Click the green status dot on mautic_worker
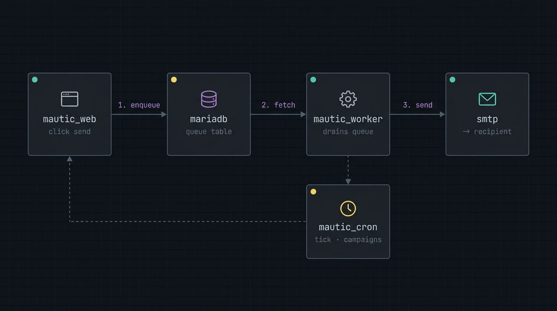 [313, 80]
